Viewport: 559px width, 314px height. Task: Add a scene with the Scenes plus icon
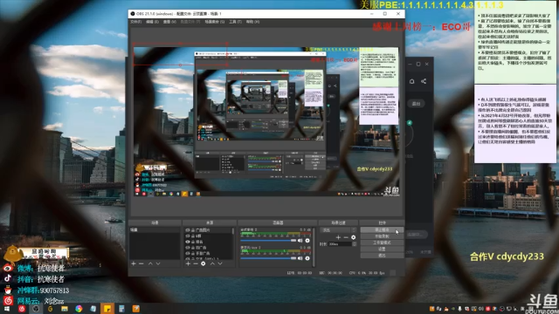pyautogui.click(x=134, y=263)
